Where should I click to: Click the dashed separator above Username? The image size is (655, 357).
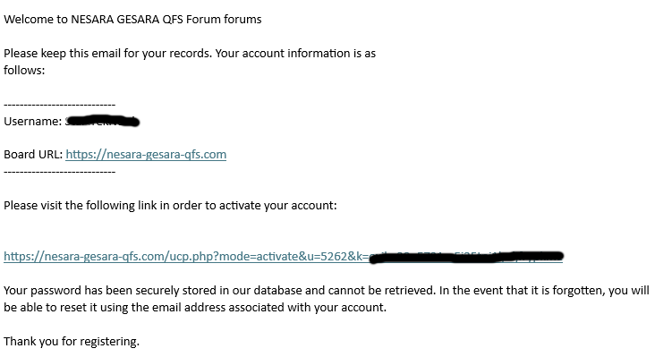[59, 105]
